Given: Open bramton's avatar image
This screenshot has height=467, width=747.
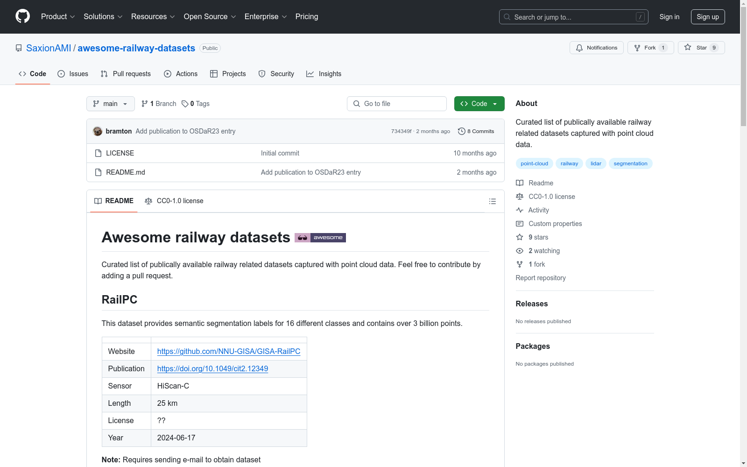Looking at the screenshot, I should [98, 131].
